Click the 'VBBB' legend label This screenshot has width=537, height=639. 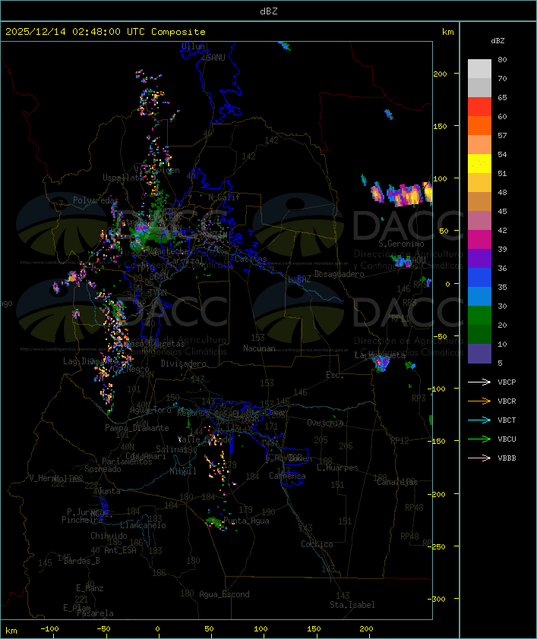coord(507,458)
